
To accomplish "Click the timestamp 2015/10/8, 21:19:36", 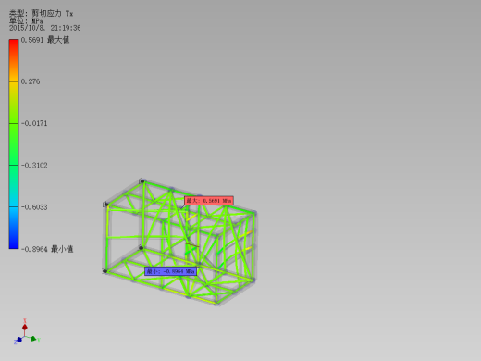I will click(x=45, y=28).
